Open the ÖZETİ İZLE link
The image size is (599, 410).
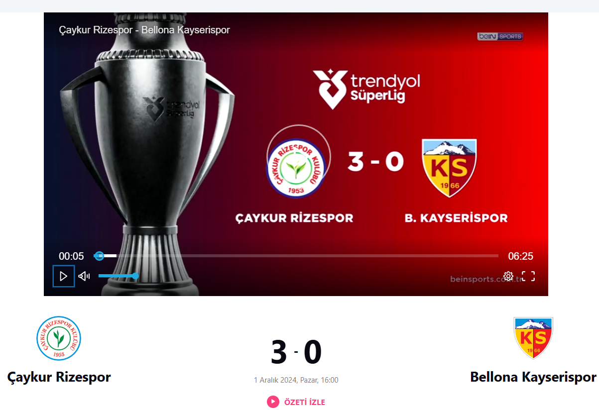click(x=304, y=402)
